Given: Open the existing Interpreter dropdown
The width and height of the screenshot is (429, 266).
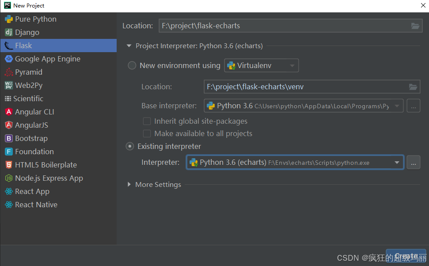Looking at the screenshot, I should pyautogui.click(x=295, y=163).
